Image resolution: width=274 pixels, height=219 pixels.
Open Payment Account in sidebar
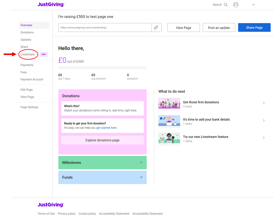pos(32,79)
